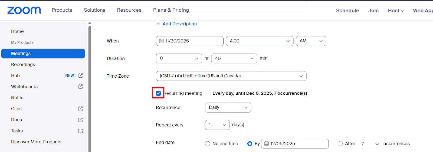The width and height of the screenshot is (433, 152).
Task: Click Clips external link icon
Action: (80, 109)
